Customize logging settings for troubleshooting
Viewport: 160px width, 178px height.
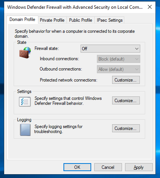pyautogui.click(x=126, y=128)
